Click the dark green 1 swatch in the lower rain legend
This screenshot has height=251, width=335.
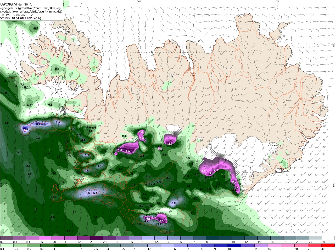pos(60,246)
